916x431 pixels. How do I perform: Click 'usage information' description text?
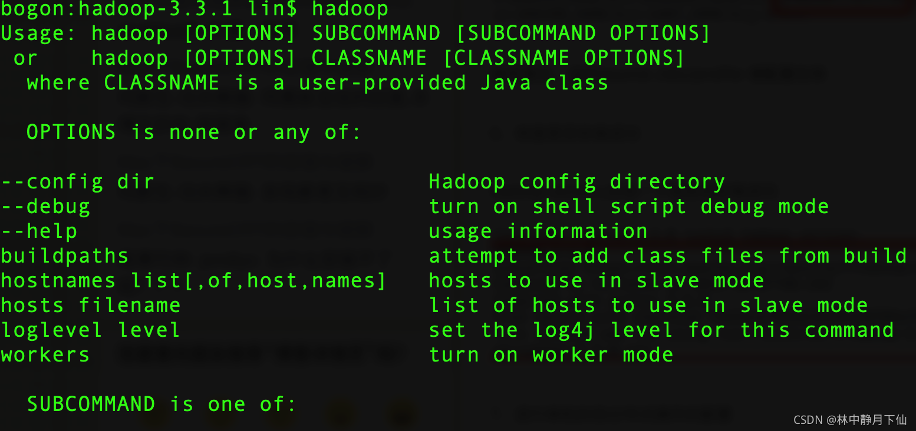coord(538,231)
